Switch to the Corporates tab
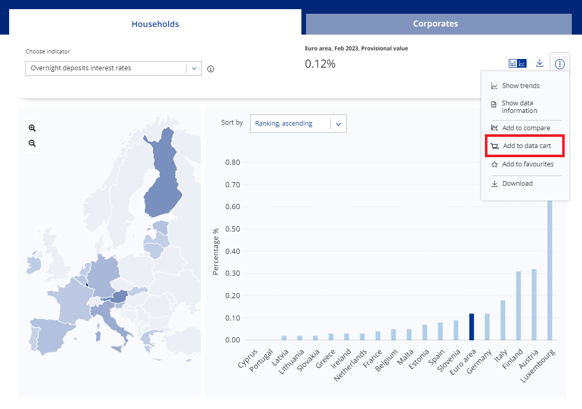The width and height of the screenshot is (582, 409). [435, 24]
